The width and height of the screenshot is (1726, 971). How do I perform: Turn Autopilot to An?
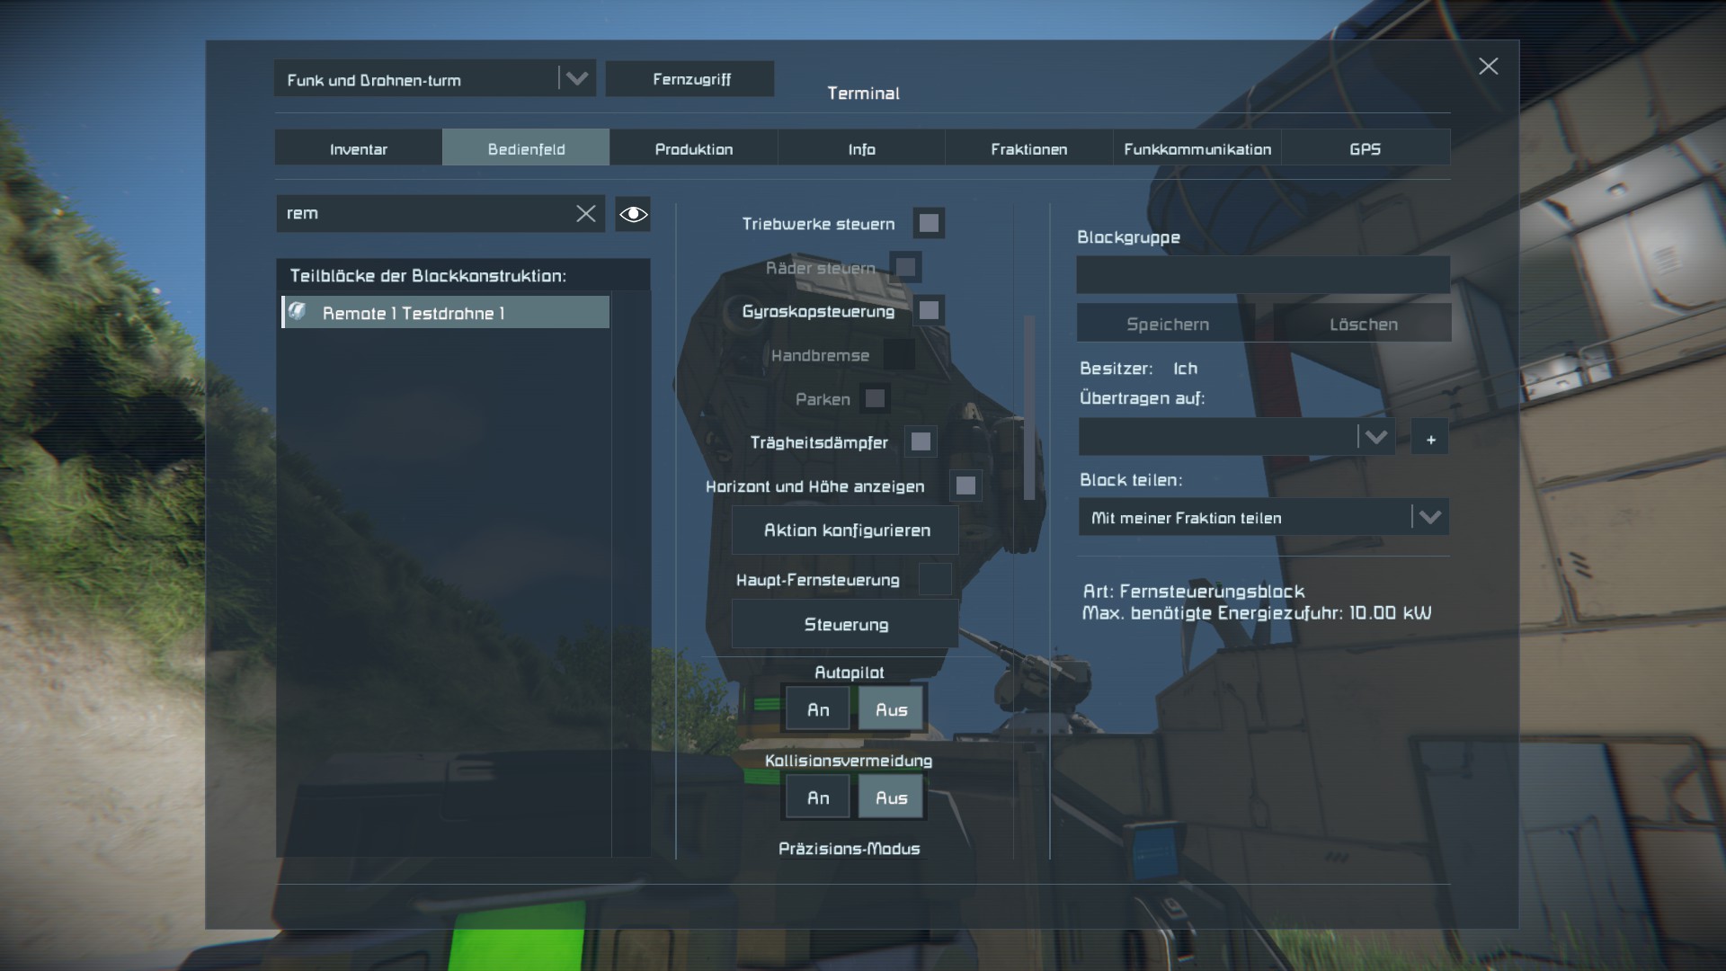point(817,709)
